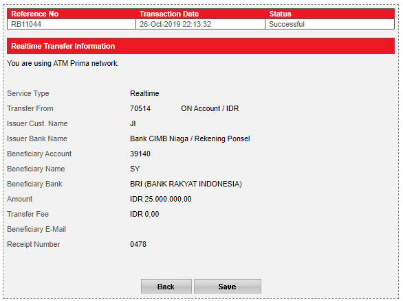The height and width of the screenshot is (301, 403).
Task: Click the Back button
Action: (x=166, y=286)
